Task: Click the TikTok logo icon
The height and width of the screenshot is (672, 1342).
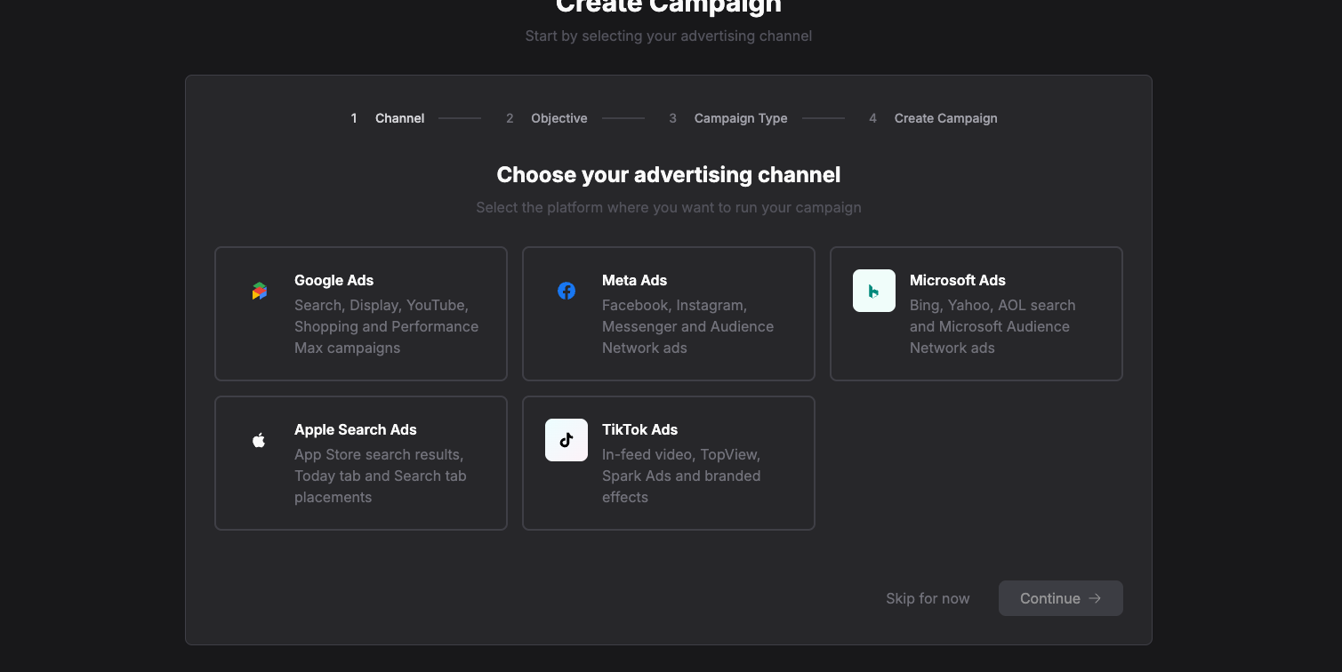Action: click(x=567, y=440)
